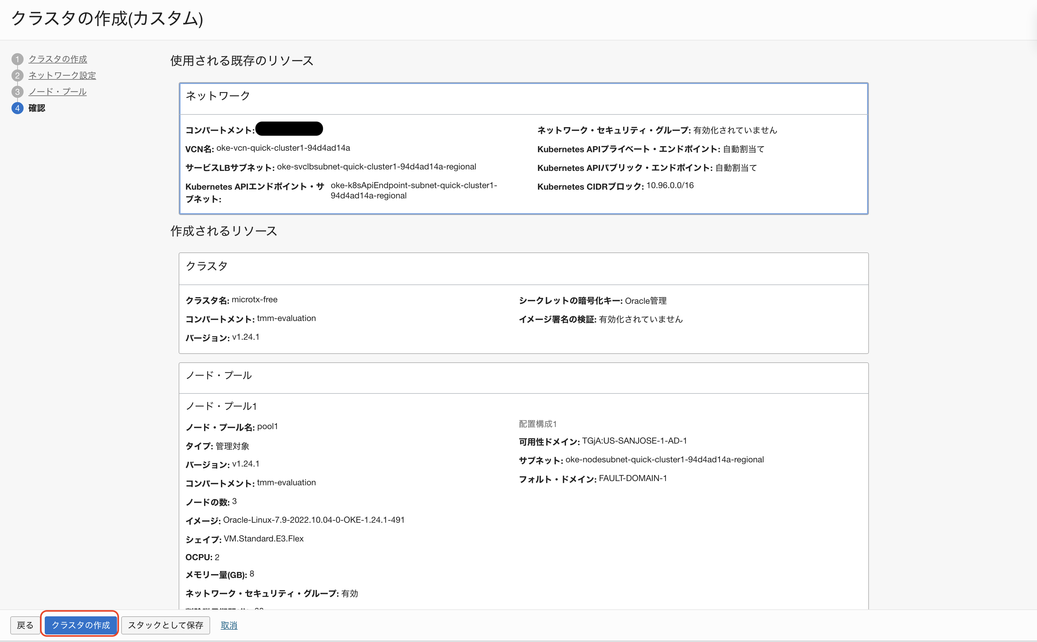Click the クラスタ panel header

(x=206, y=266)
